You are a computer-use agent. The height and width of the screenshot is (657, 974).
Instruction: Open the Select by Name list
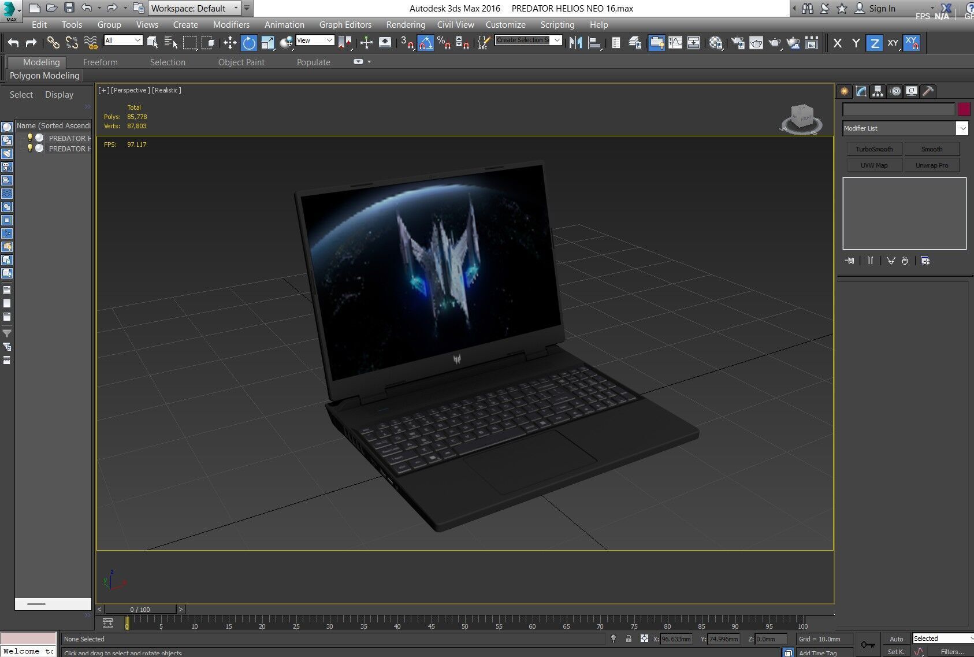click(x=171, y=42)
